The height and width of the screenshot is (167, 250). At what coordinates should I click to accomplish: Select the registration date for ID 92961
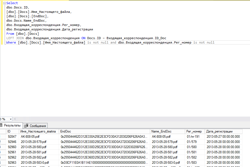point(224,152)
